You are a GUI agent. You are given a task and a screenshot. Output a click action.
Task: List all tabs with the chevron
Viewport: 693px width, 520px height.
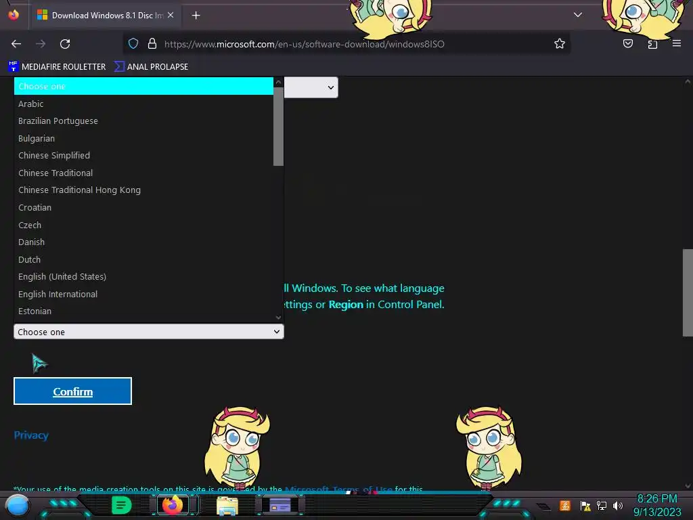click(x=578, y=15)
